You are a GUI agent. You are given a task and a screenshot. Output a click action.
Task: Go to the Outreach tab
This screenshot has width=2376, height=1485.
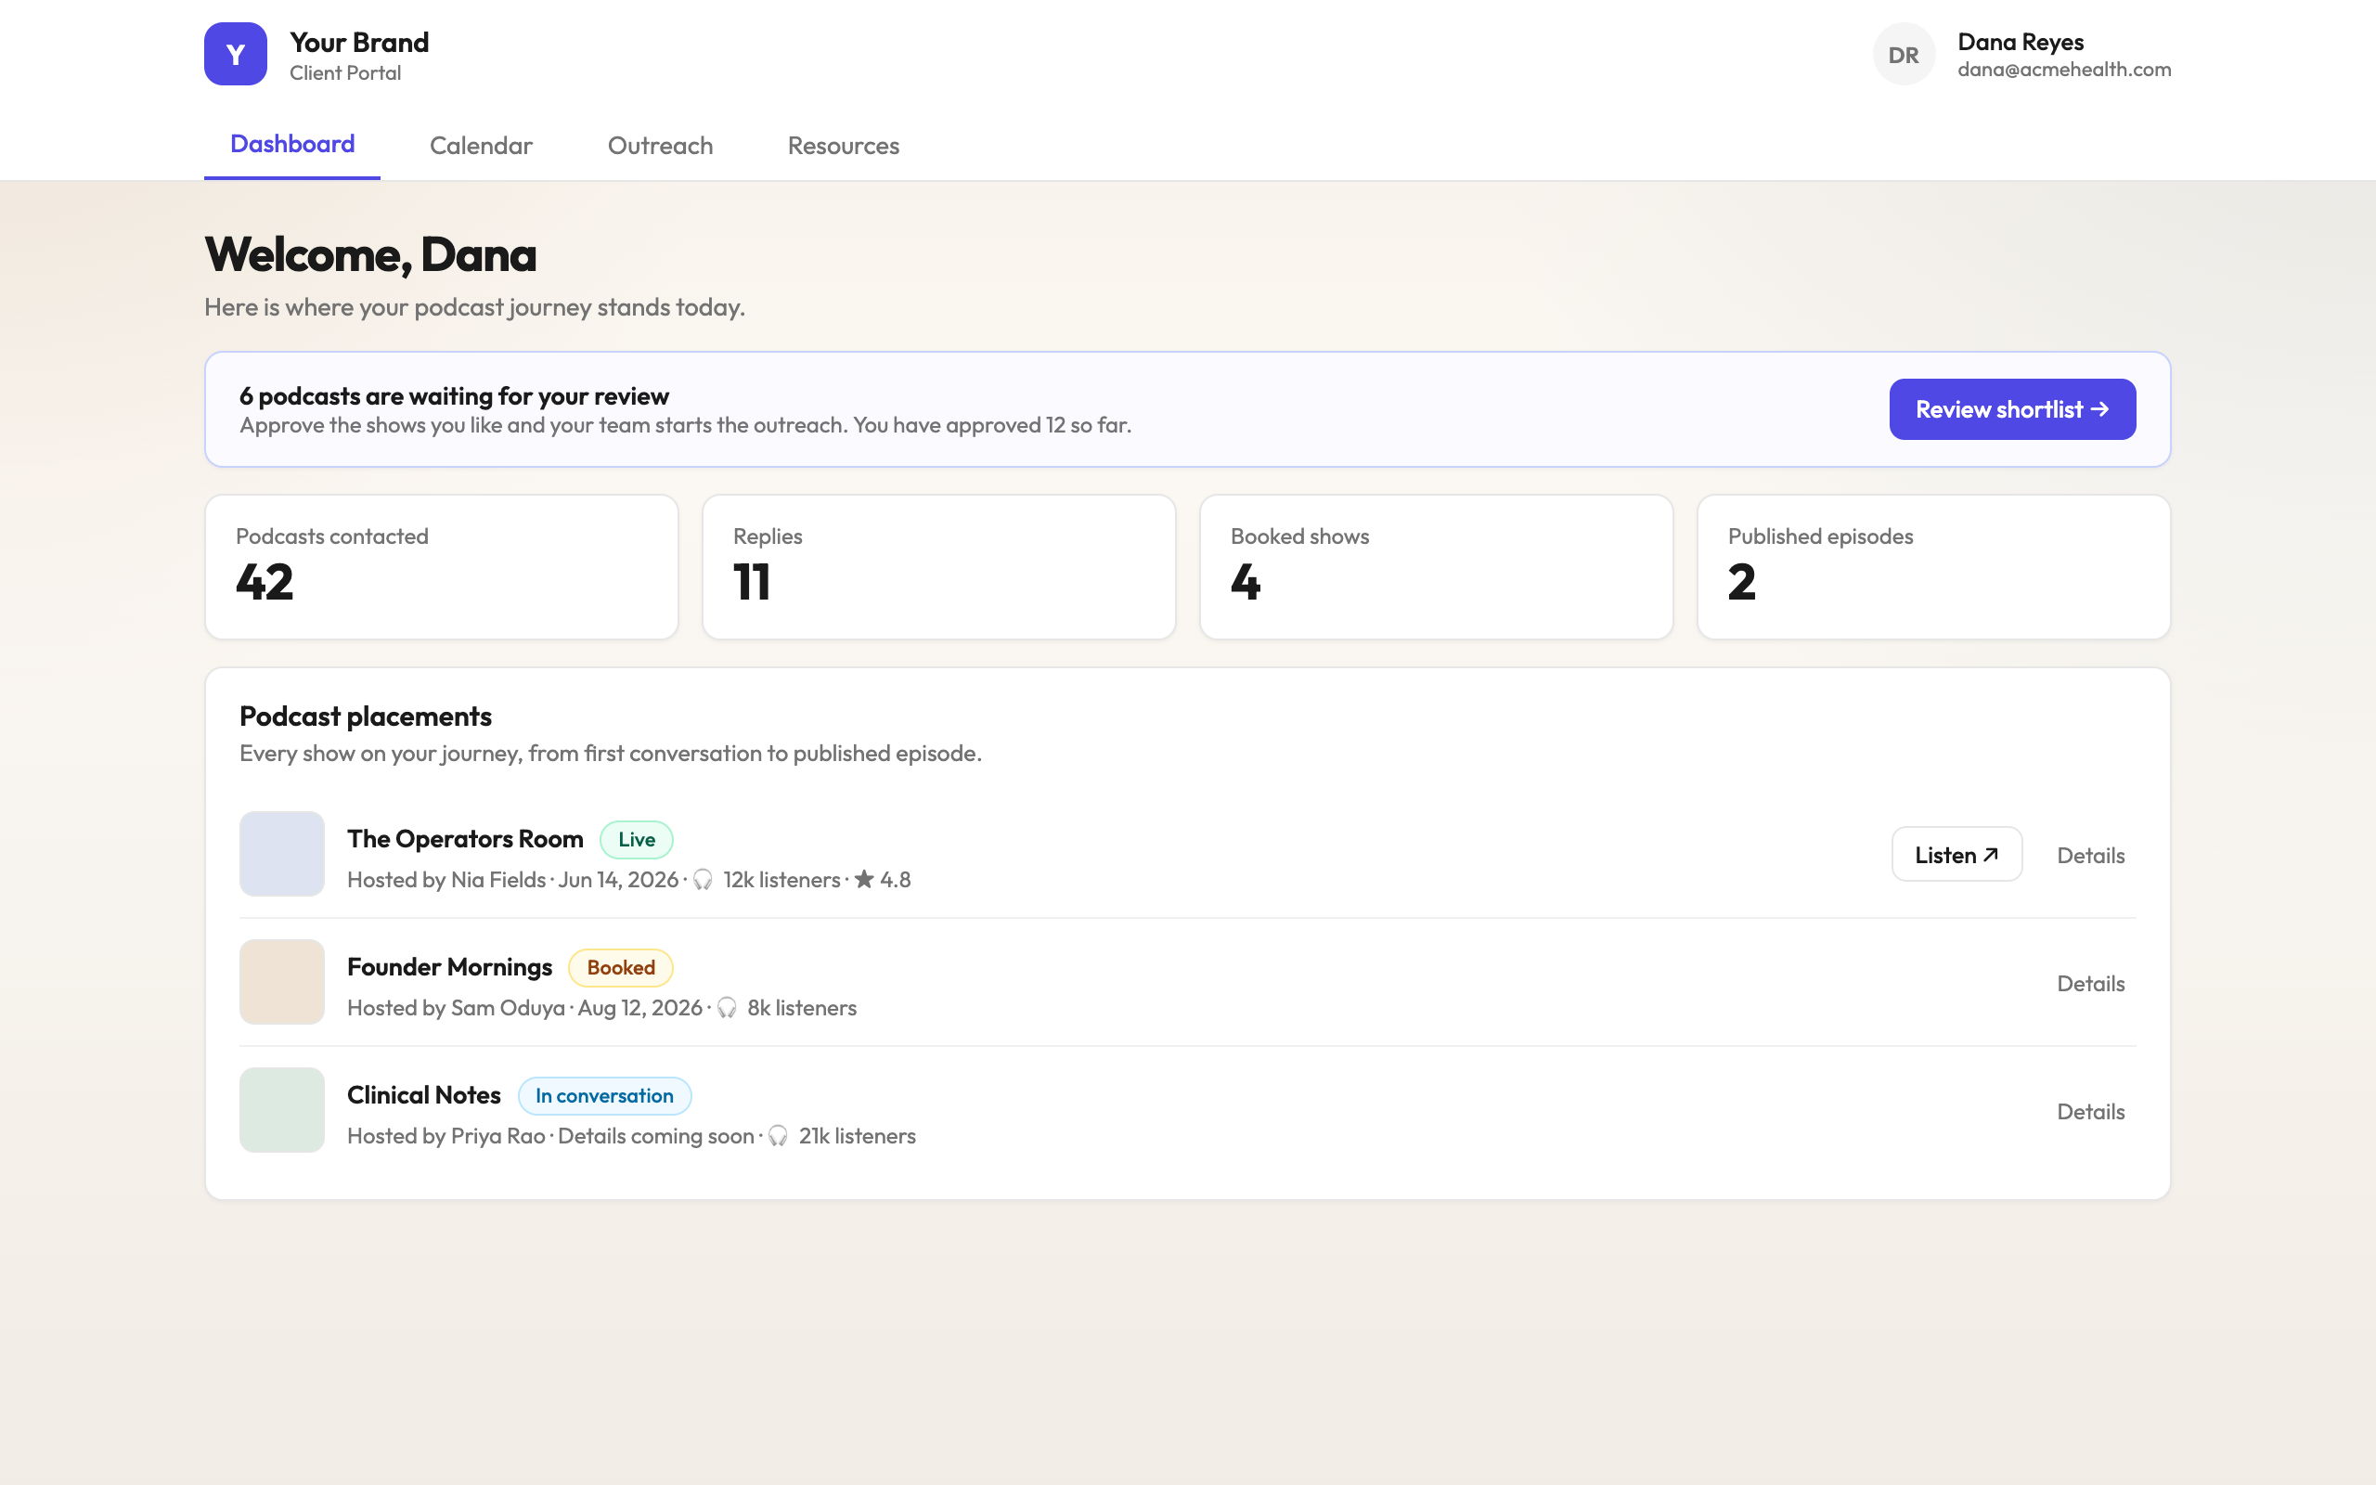[x=660, y=146]
